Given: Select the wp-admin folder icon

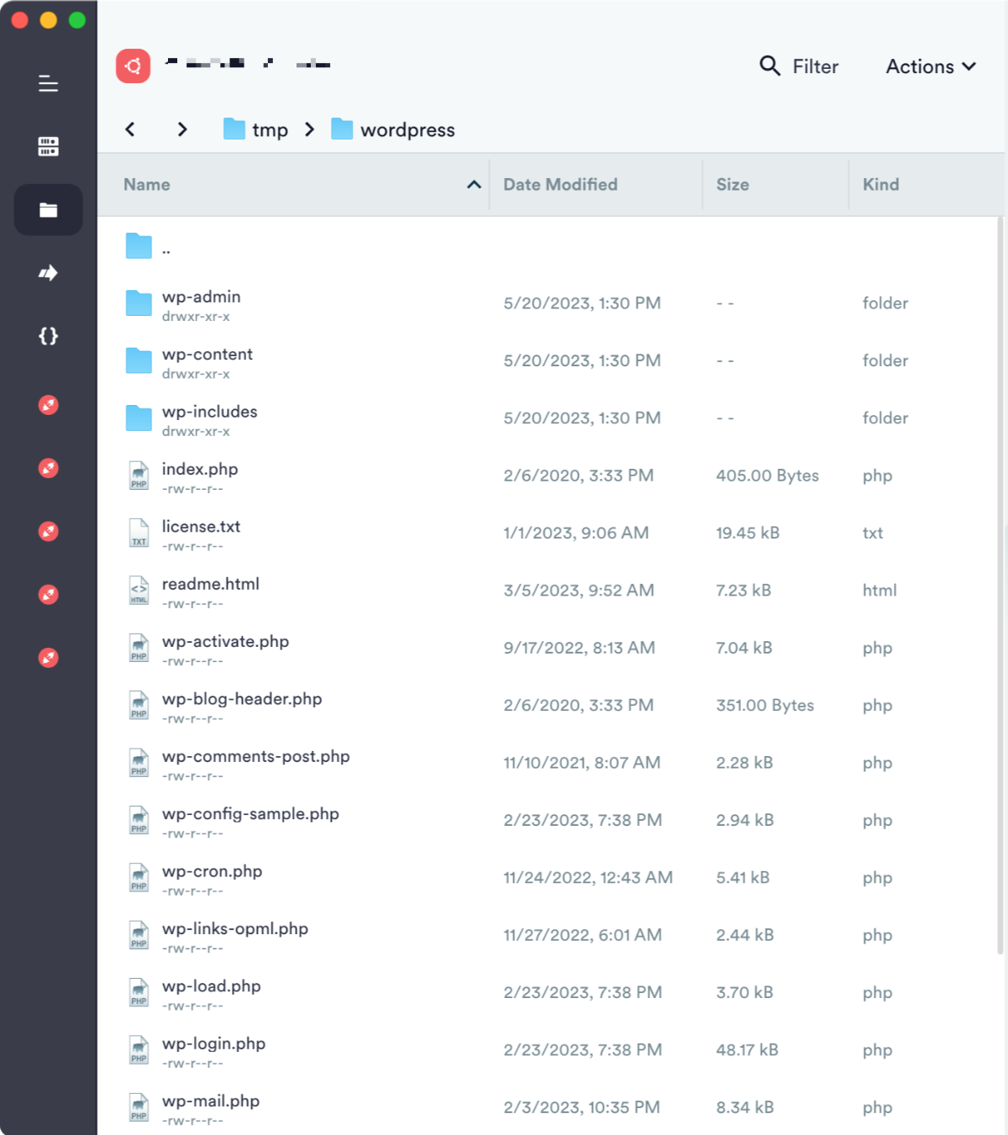Looking at the screenshot, I should click(139, 303).
